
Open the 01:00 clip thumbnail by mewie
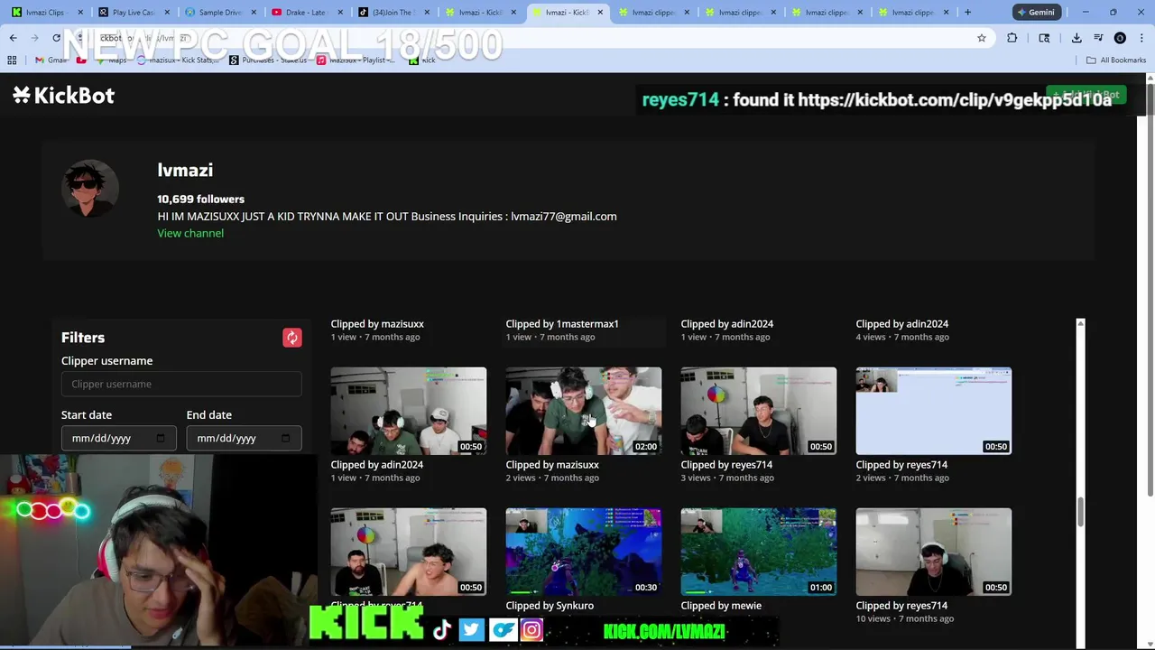click(759, 552)
